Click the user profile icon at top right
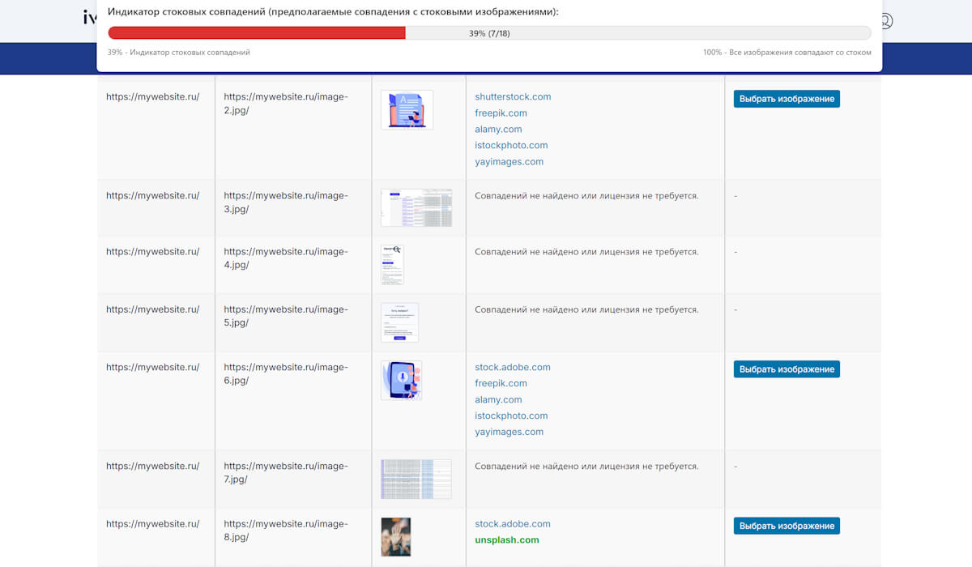This screenshot has width=972, height=567. point(885,21)
